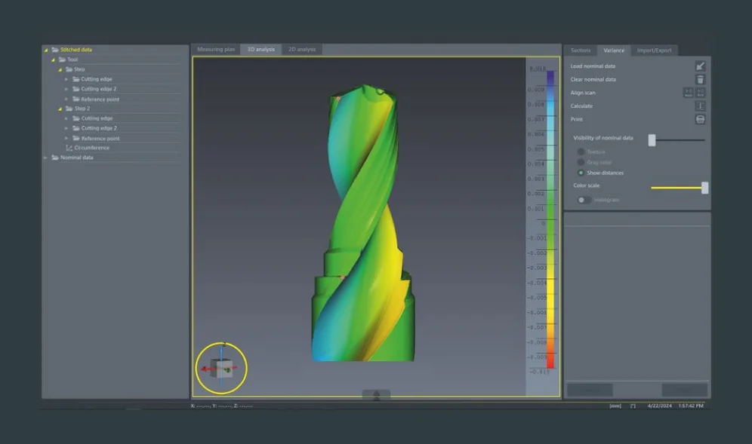Click the Sections tab
The width and height of the screenshot is (752, 444).
[580, 51]
